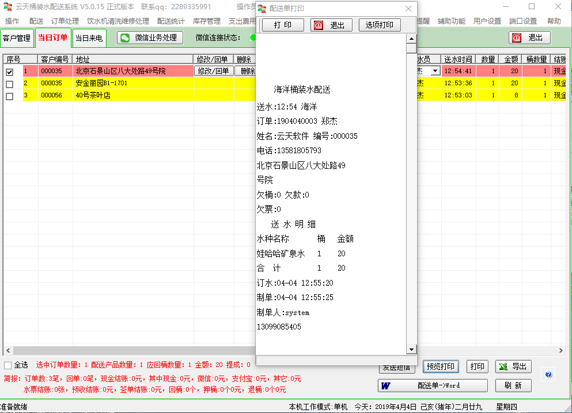
Task: Click print preview scrollbar down arrow
Action: [x=411, y=349]
